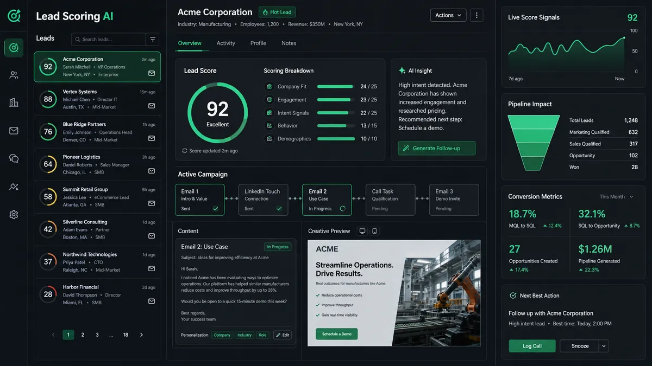Click Silverline Consulting's email envelope icon
Screen dimensions: 652x366
pos(152,236)
